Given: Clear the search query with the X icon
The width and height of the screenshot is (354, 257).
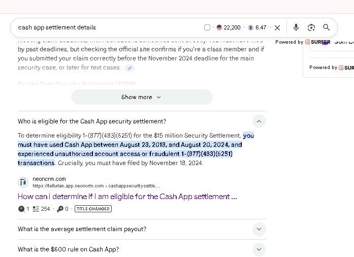Looking at the screenshot, I should click(277, 27).
